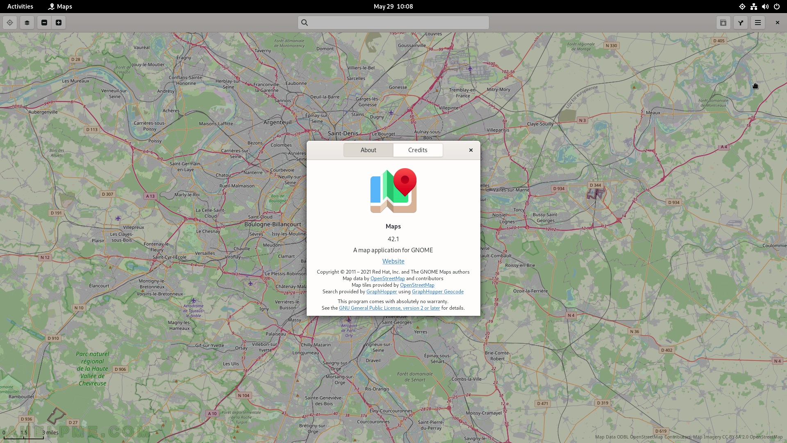Click the 'Meaux' map label
This screenshot has width=787, height=443.
(x=653, y=113)
